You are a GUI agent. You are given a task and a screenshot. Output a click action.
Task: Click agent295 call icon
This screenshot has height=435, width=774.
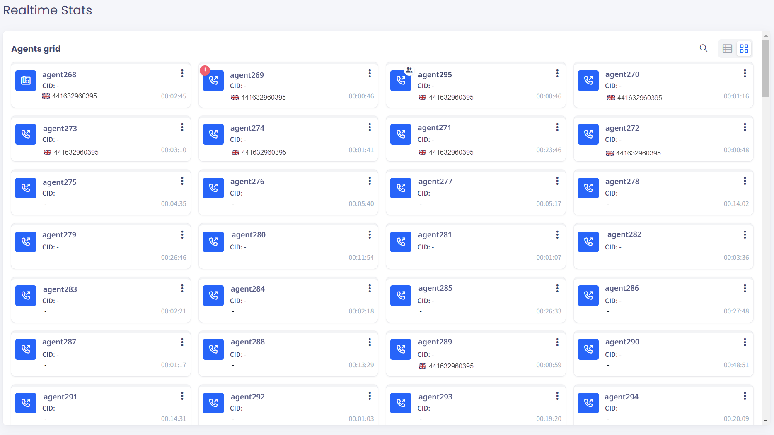(x=401, y=81)
